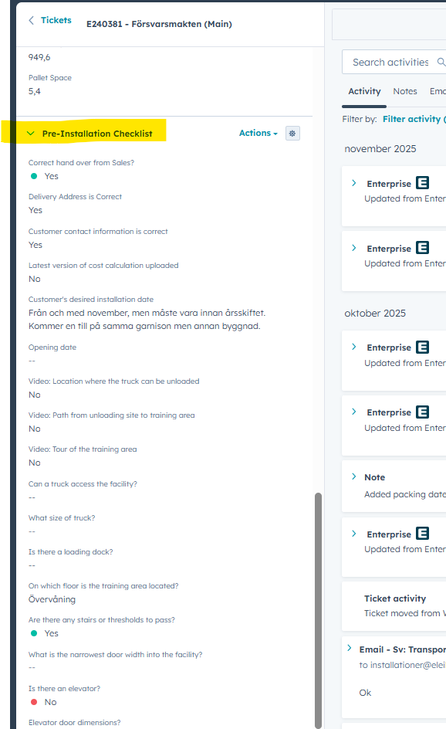
Task: Expand the Note about added packing date
Action: coord(354,476)
